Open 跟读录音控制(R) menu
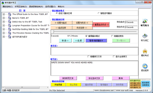Viewport: 153px width, 93px height. coord(36,7)
